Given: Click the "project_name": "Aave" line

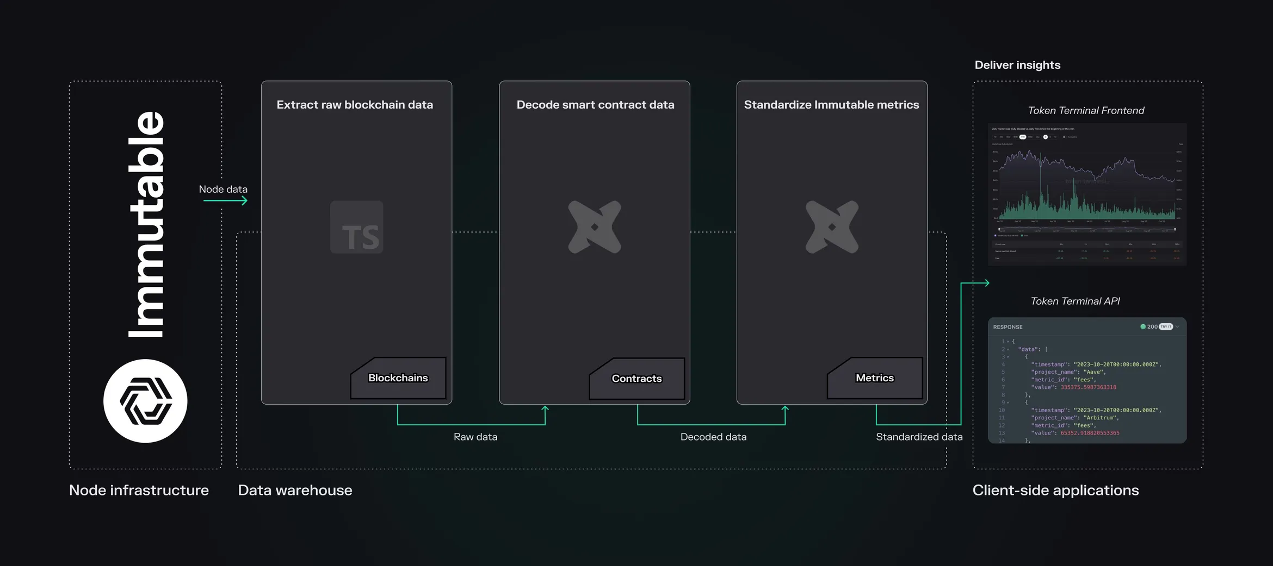Looking at the screenshot, I should [1068, 372].
